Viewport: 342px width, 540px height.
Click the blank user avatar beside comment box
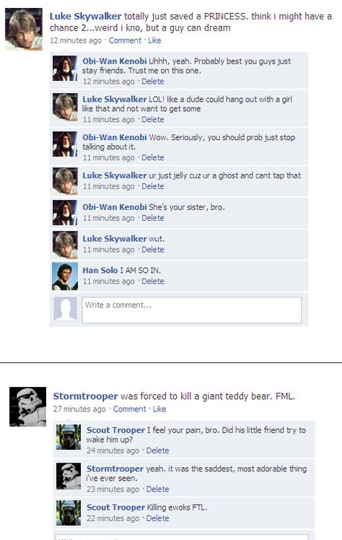click(65, 309)
